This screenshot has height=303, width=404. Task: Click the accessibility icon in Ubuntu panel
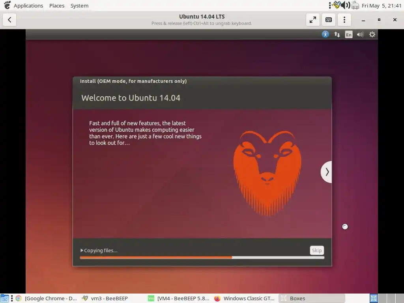coord(325,34)
